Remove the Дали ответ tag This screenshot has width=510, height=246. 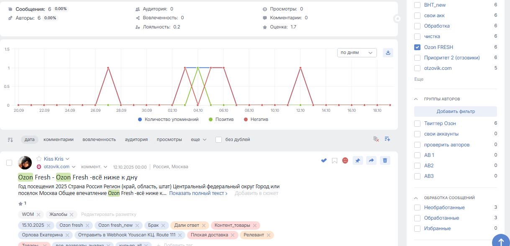(204, 225)
